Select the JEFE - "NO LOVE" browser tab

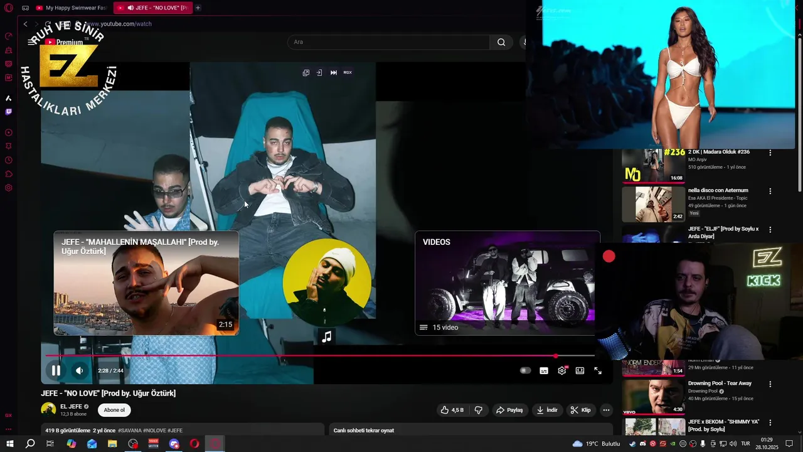152,8
